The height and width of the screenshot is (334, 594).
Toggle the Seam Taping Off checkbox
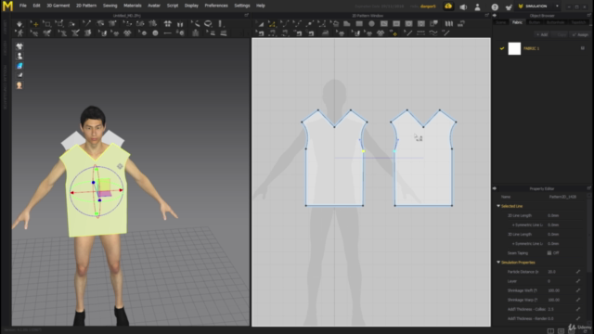pyautogui.click(x=549, y=253)
